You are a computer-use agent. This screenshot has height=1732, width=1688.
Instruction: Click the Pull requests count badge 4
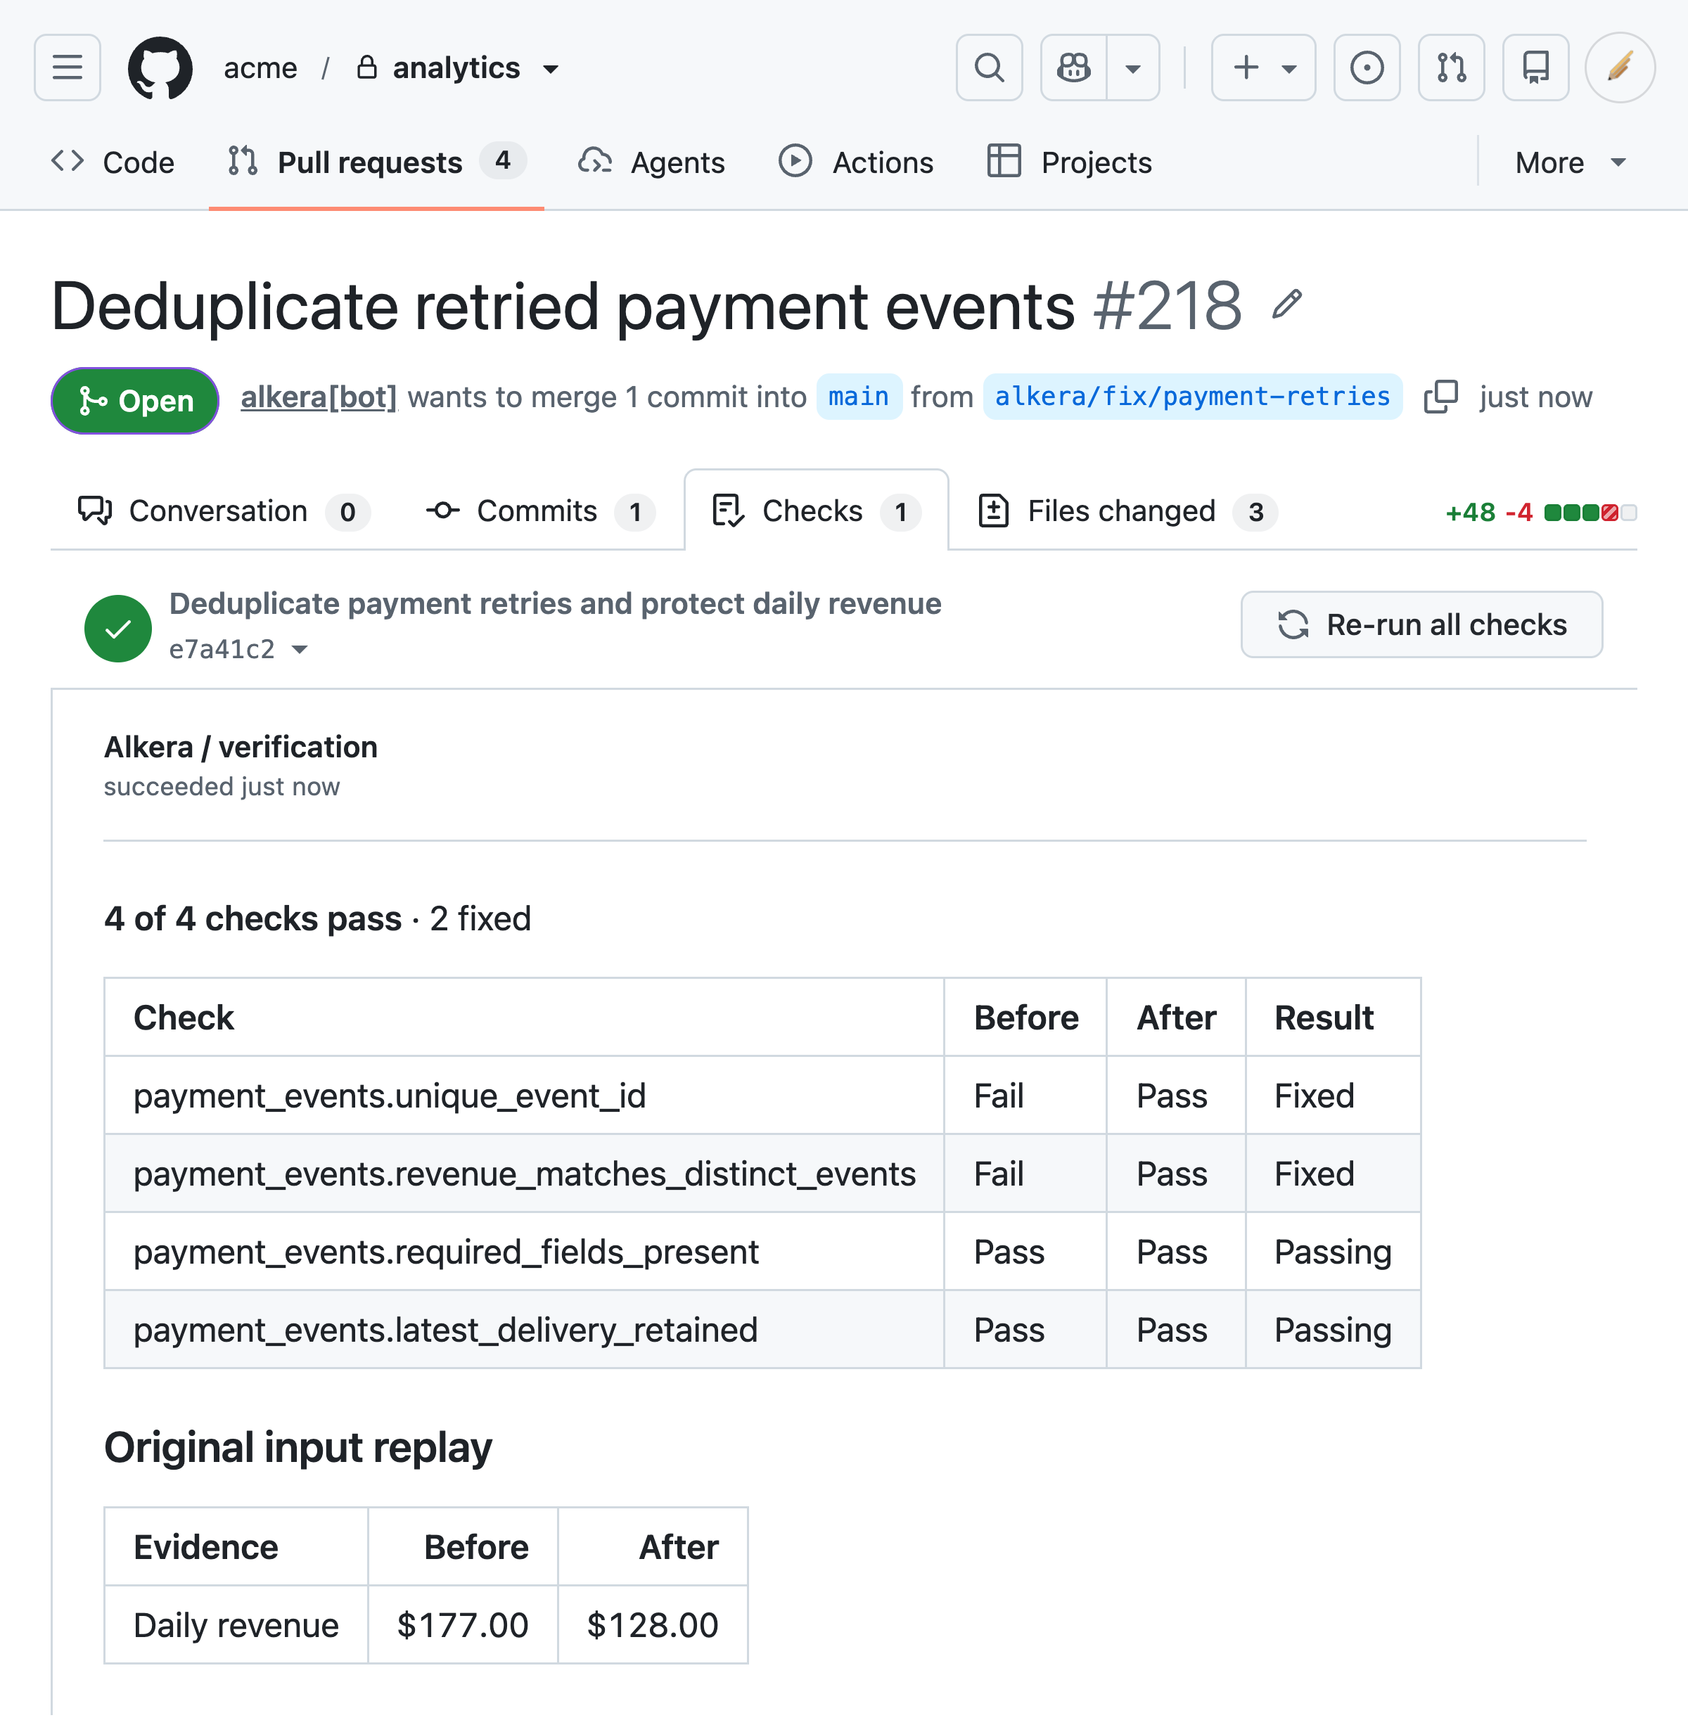(x=503, y=160)
